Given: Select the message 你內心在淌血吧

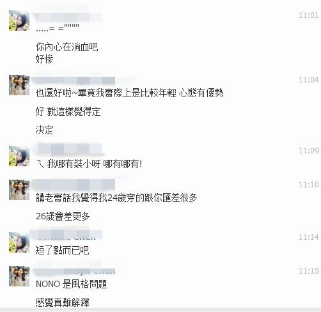Looking at the screenshot, I should click(67, 47).
